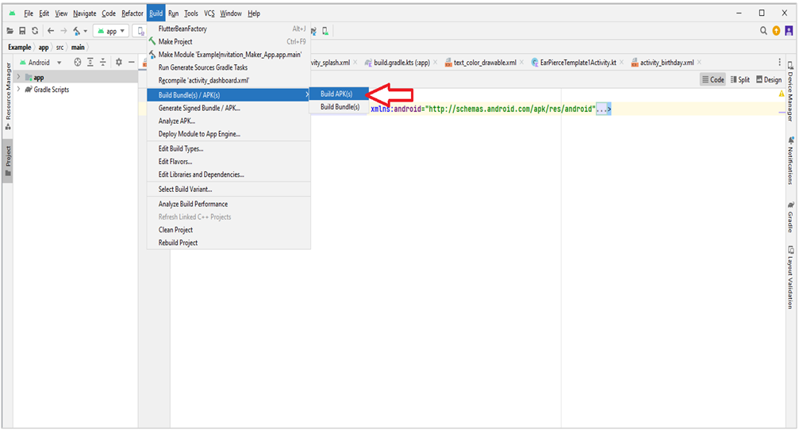Select Analyze Build Performance menu item
Viewport: 799px width, 433px height.
229,204
